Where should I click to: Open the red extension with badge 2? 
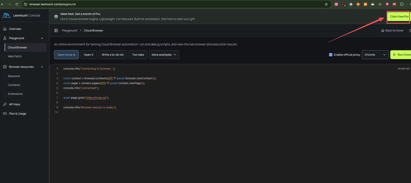pyautogui.click(x=343, y=4)
